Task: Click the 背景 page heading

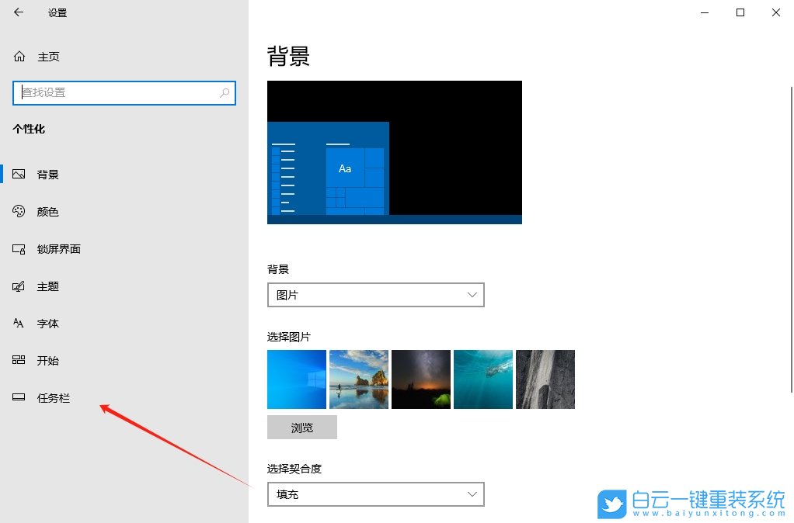Action: click(289, 55)
